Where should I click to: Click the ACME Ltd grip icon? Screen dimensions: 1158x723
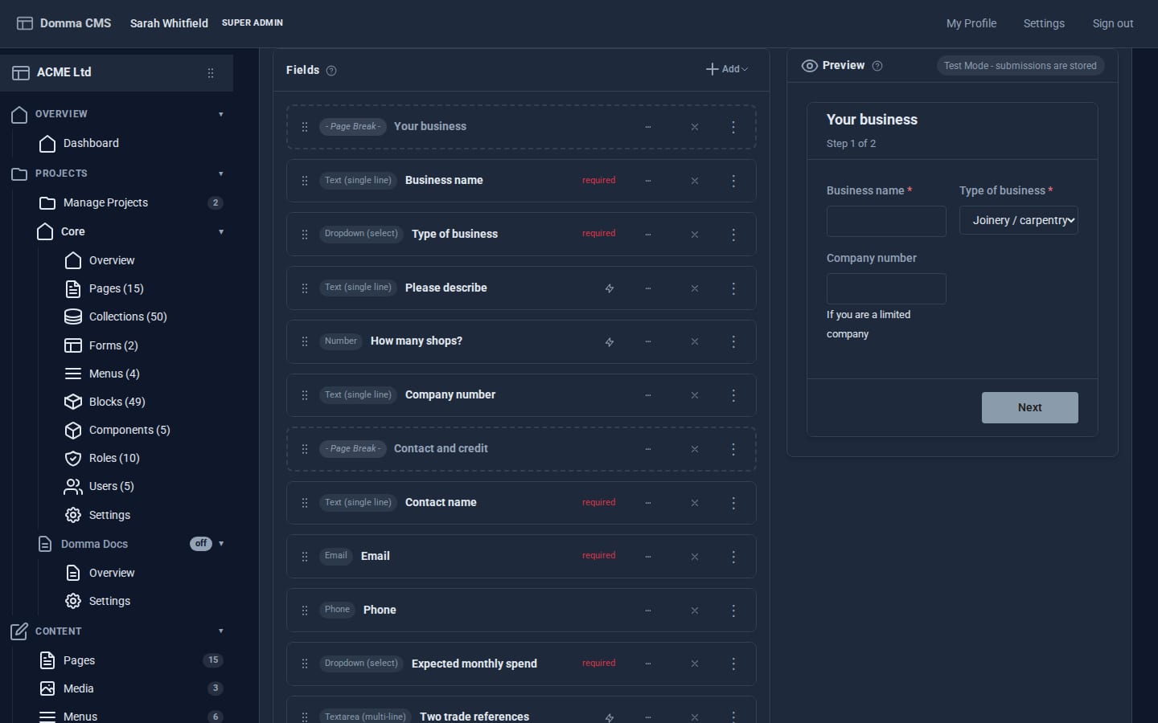(211, 73)
